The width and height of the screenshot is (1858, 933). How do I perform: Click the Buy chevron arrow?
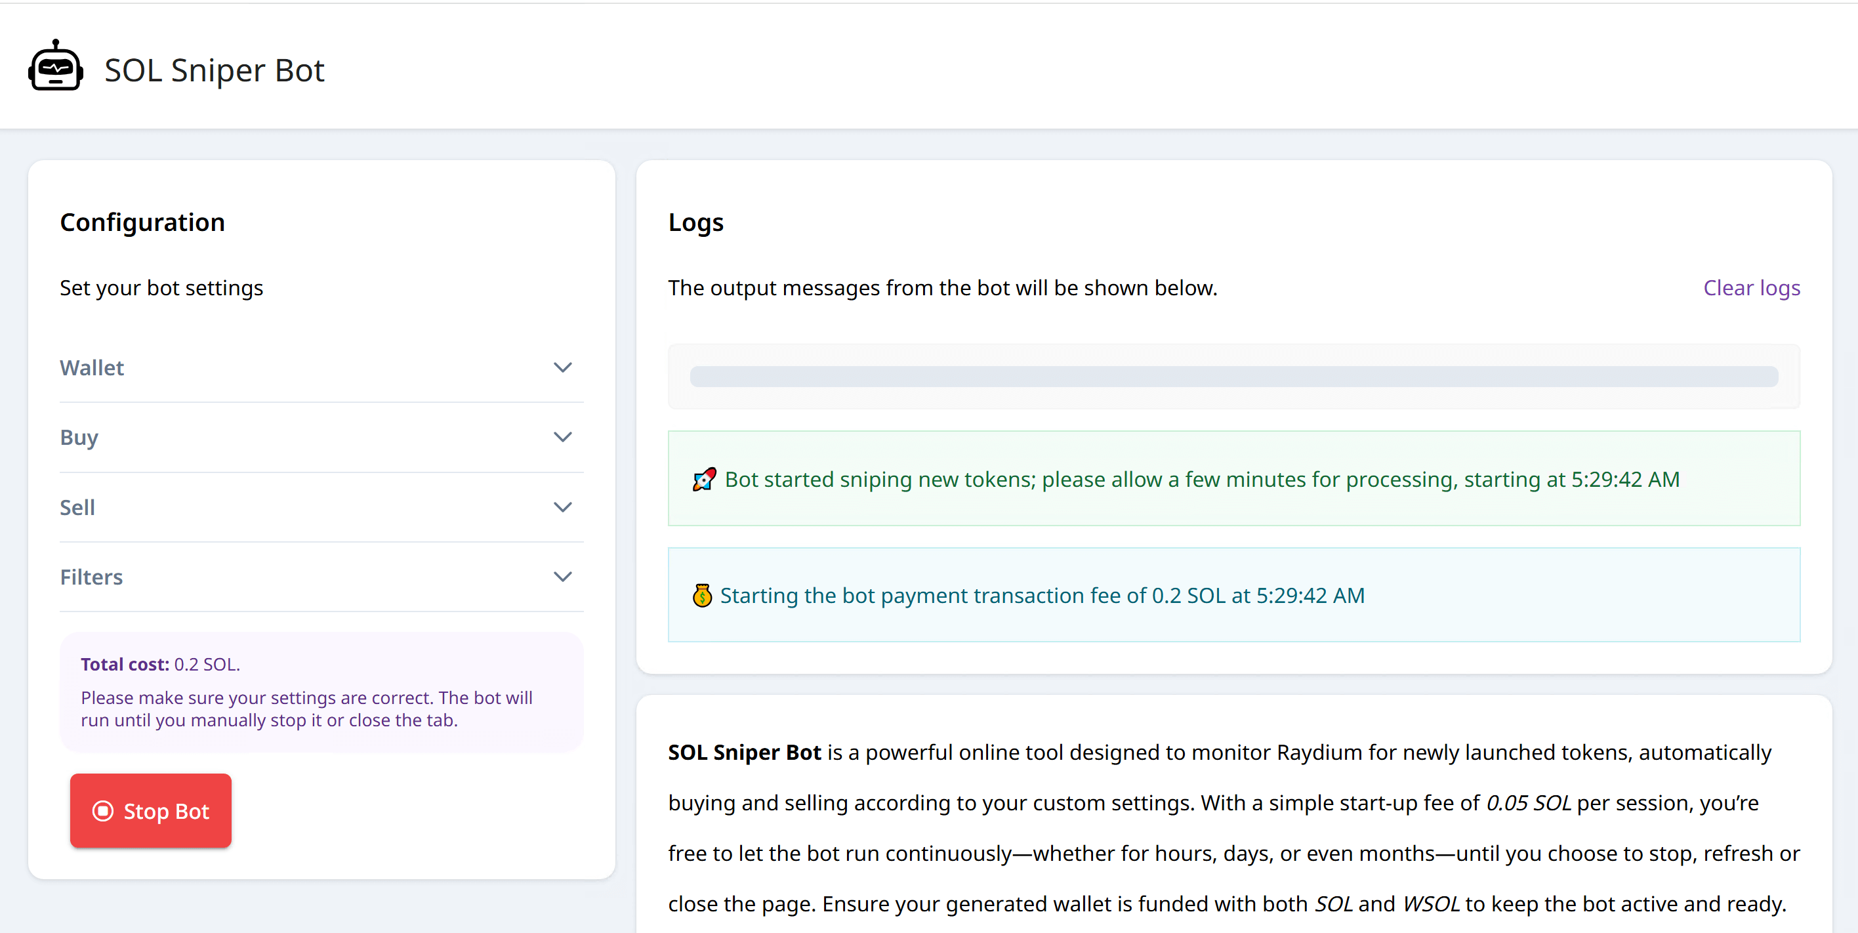tap(563, 437)
